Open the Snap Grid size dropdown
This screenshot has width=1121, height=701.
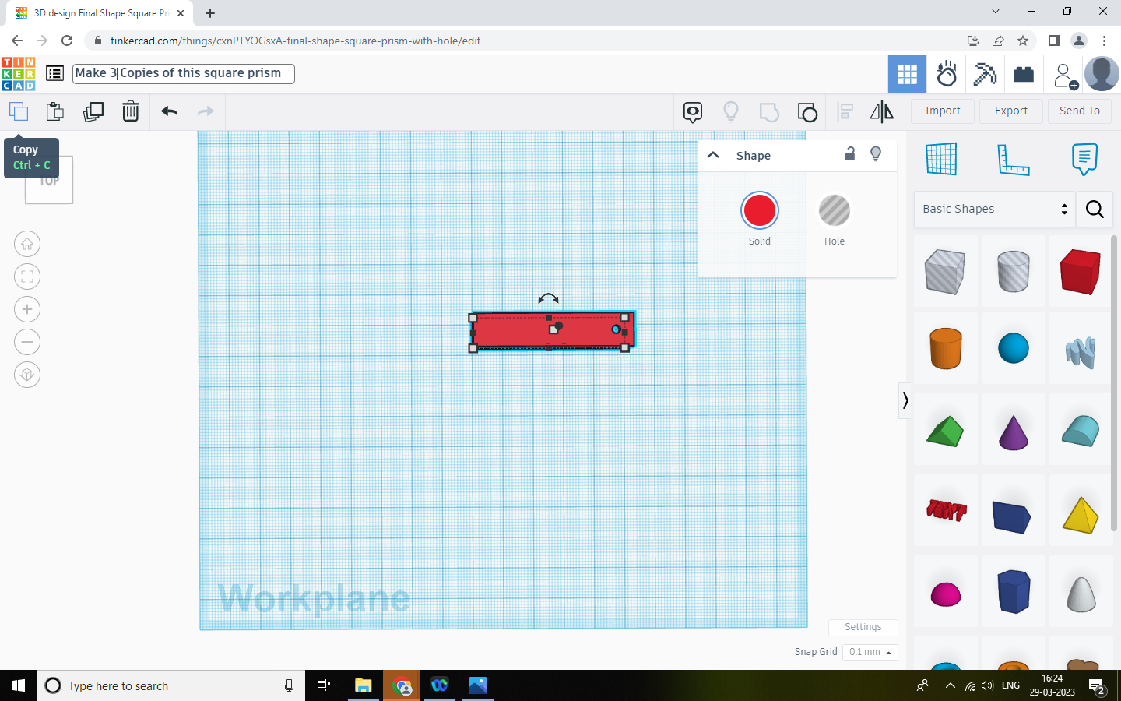pyautogui.click(x=870, y=652)
